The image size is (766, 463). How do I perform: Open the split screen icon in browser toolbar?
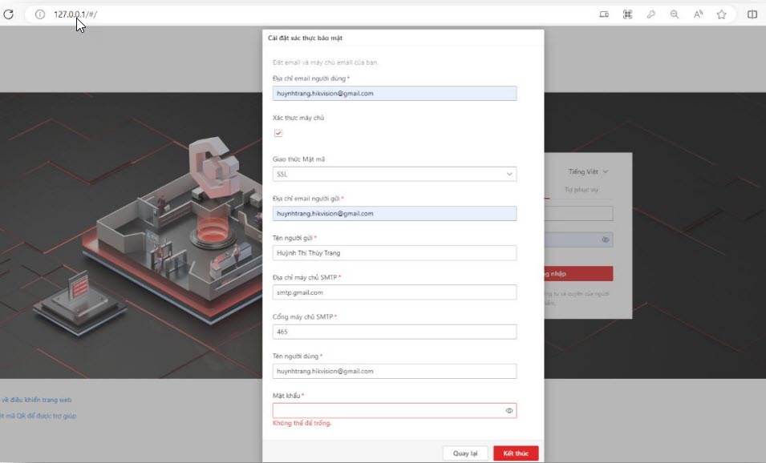pyautogui.click(x=752, y=14)
